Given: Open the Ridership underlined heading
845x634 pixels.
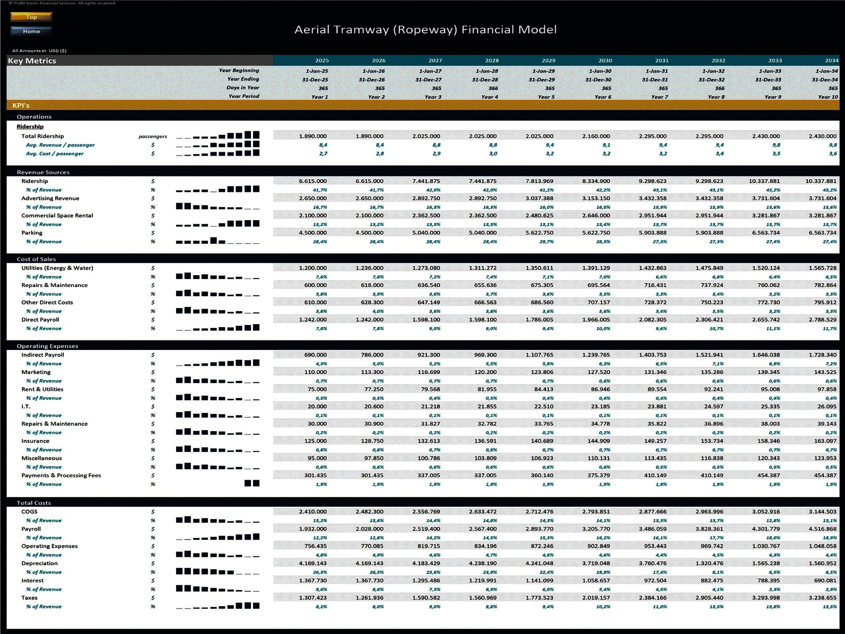Looking at the screenshot, I should [30, 127].
